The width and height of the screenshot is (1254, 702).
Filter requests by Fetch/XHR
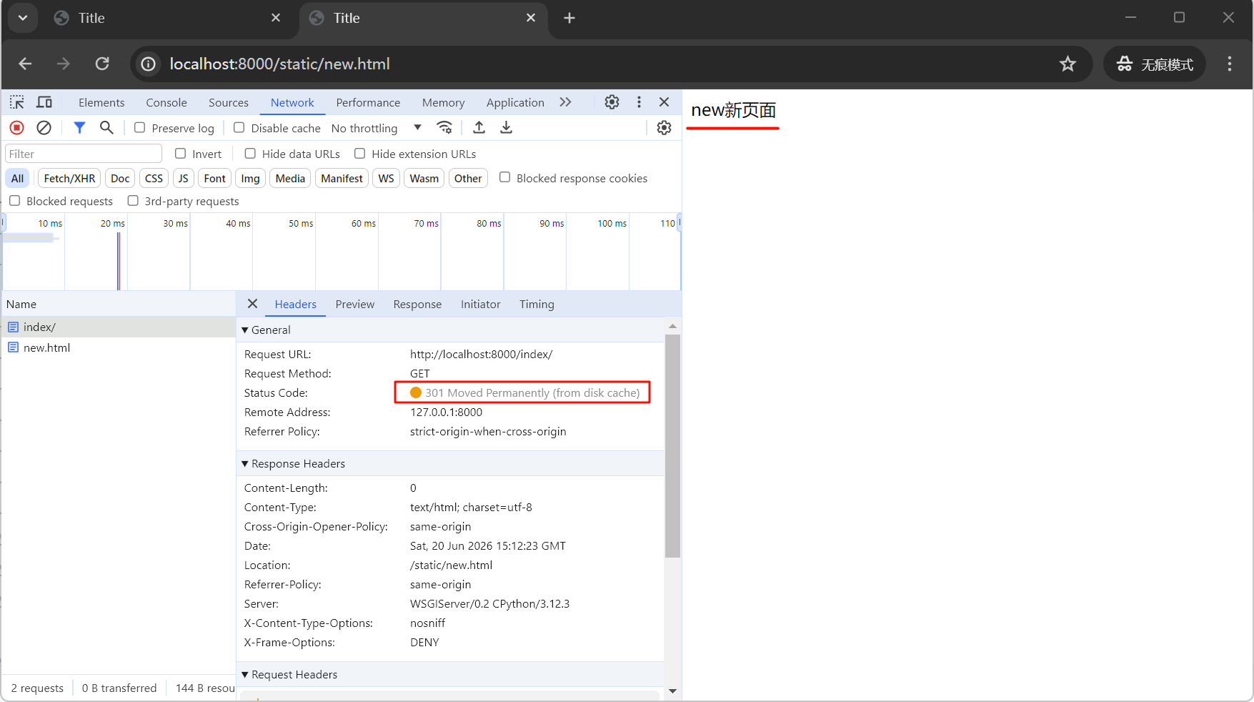click(69, 178)
